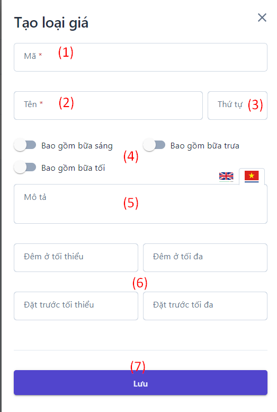Enable the Bao gồm bữa sáng switch
Screen dimensions: 277x412
click(x=25, y=145)
